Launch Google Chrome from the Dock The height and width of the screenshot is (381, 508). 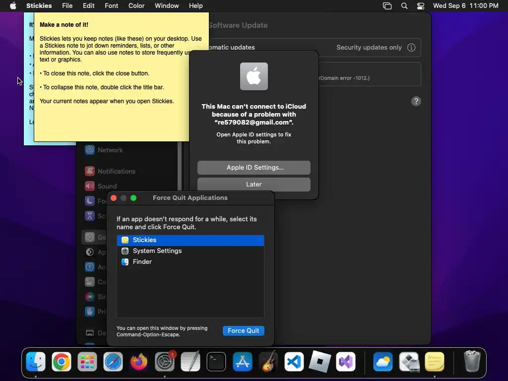61,361
